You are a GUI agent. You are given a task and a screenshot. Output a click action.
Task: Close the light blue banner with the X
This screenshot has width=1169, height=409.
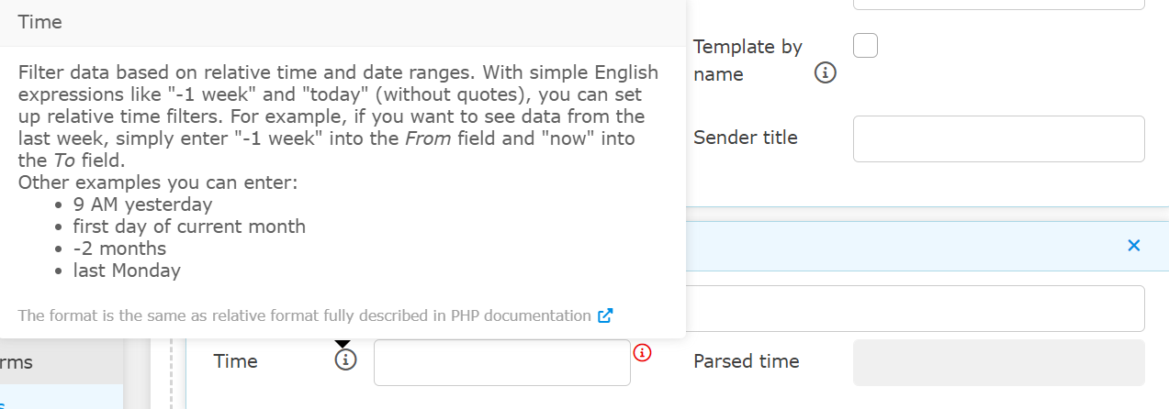(1133, 246)
